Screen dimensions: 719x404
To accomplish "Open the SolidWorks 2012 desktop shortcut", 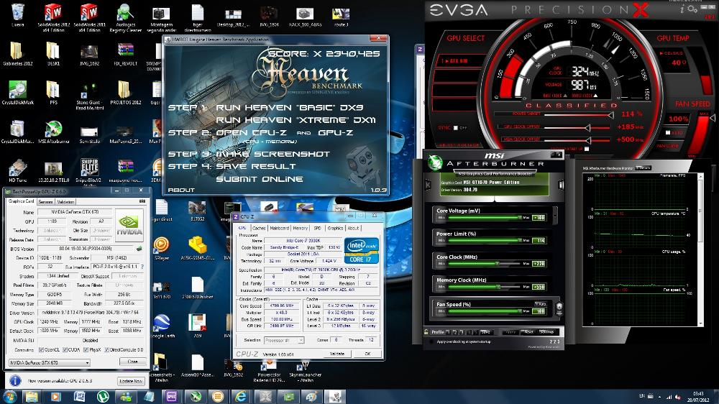I will tap(53, 17).
